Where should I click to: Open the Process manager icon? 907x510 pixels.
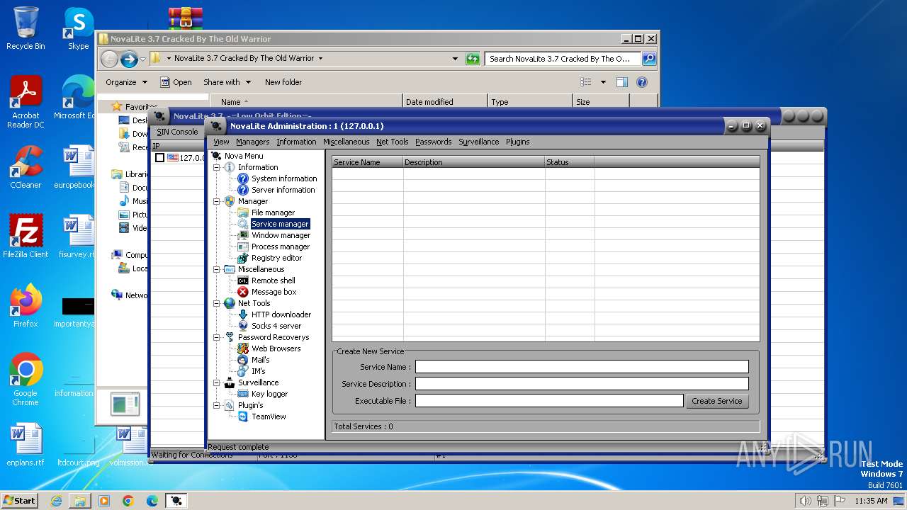[x=243, y=246]
